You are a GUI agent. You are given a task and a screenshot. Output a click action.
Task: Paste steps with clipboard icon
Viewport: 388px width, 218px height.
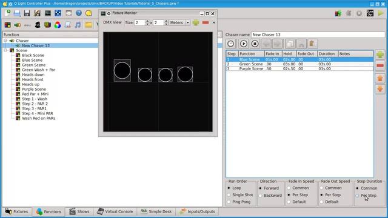click(313, 44)
